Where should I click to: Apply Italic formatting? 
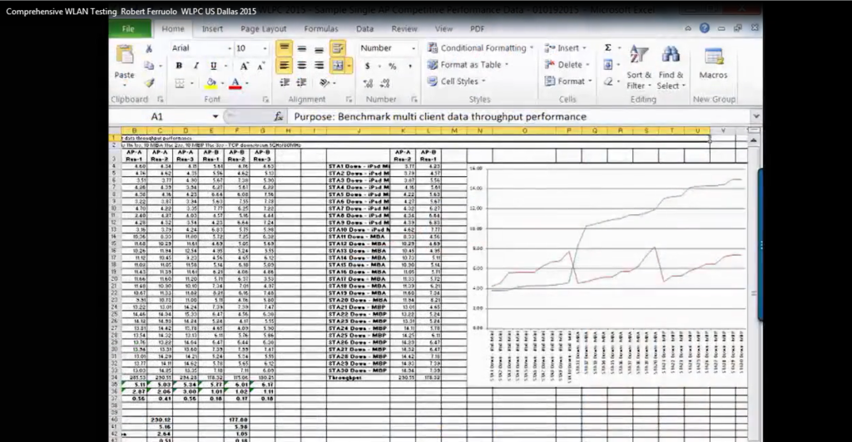click(x=196, y=66)
